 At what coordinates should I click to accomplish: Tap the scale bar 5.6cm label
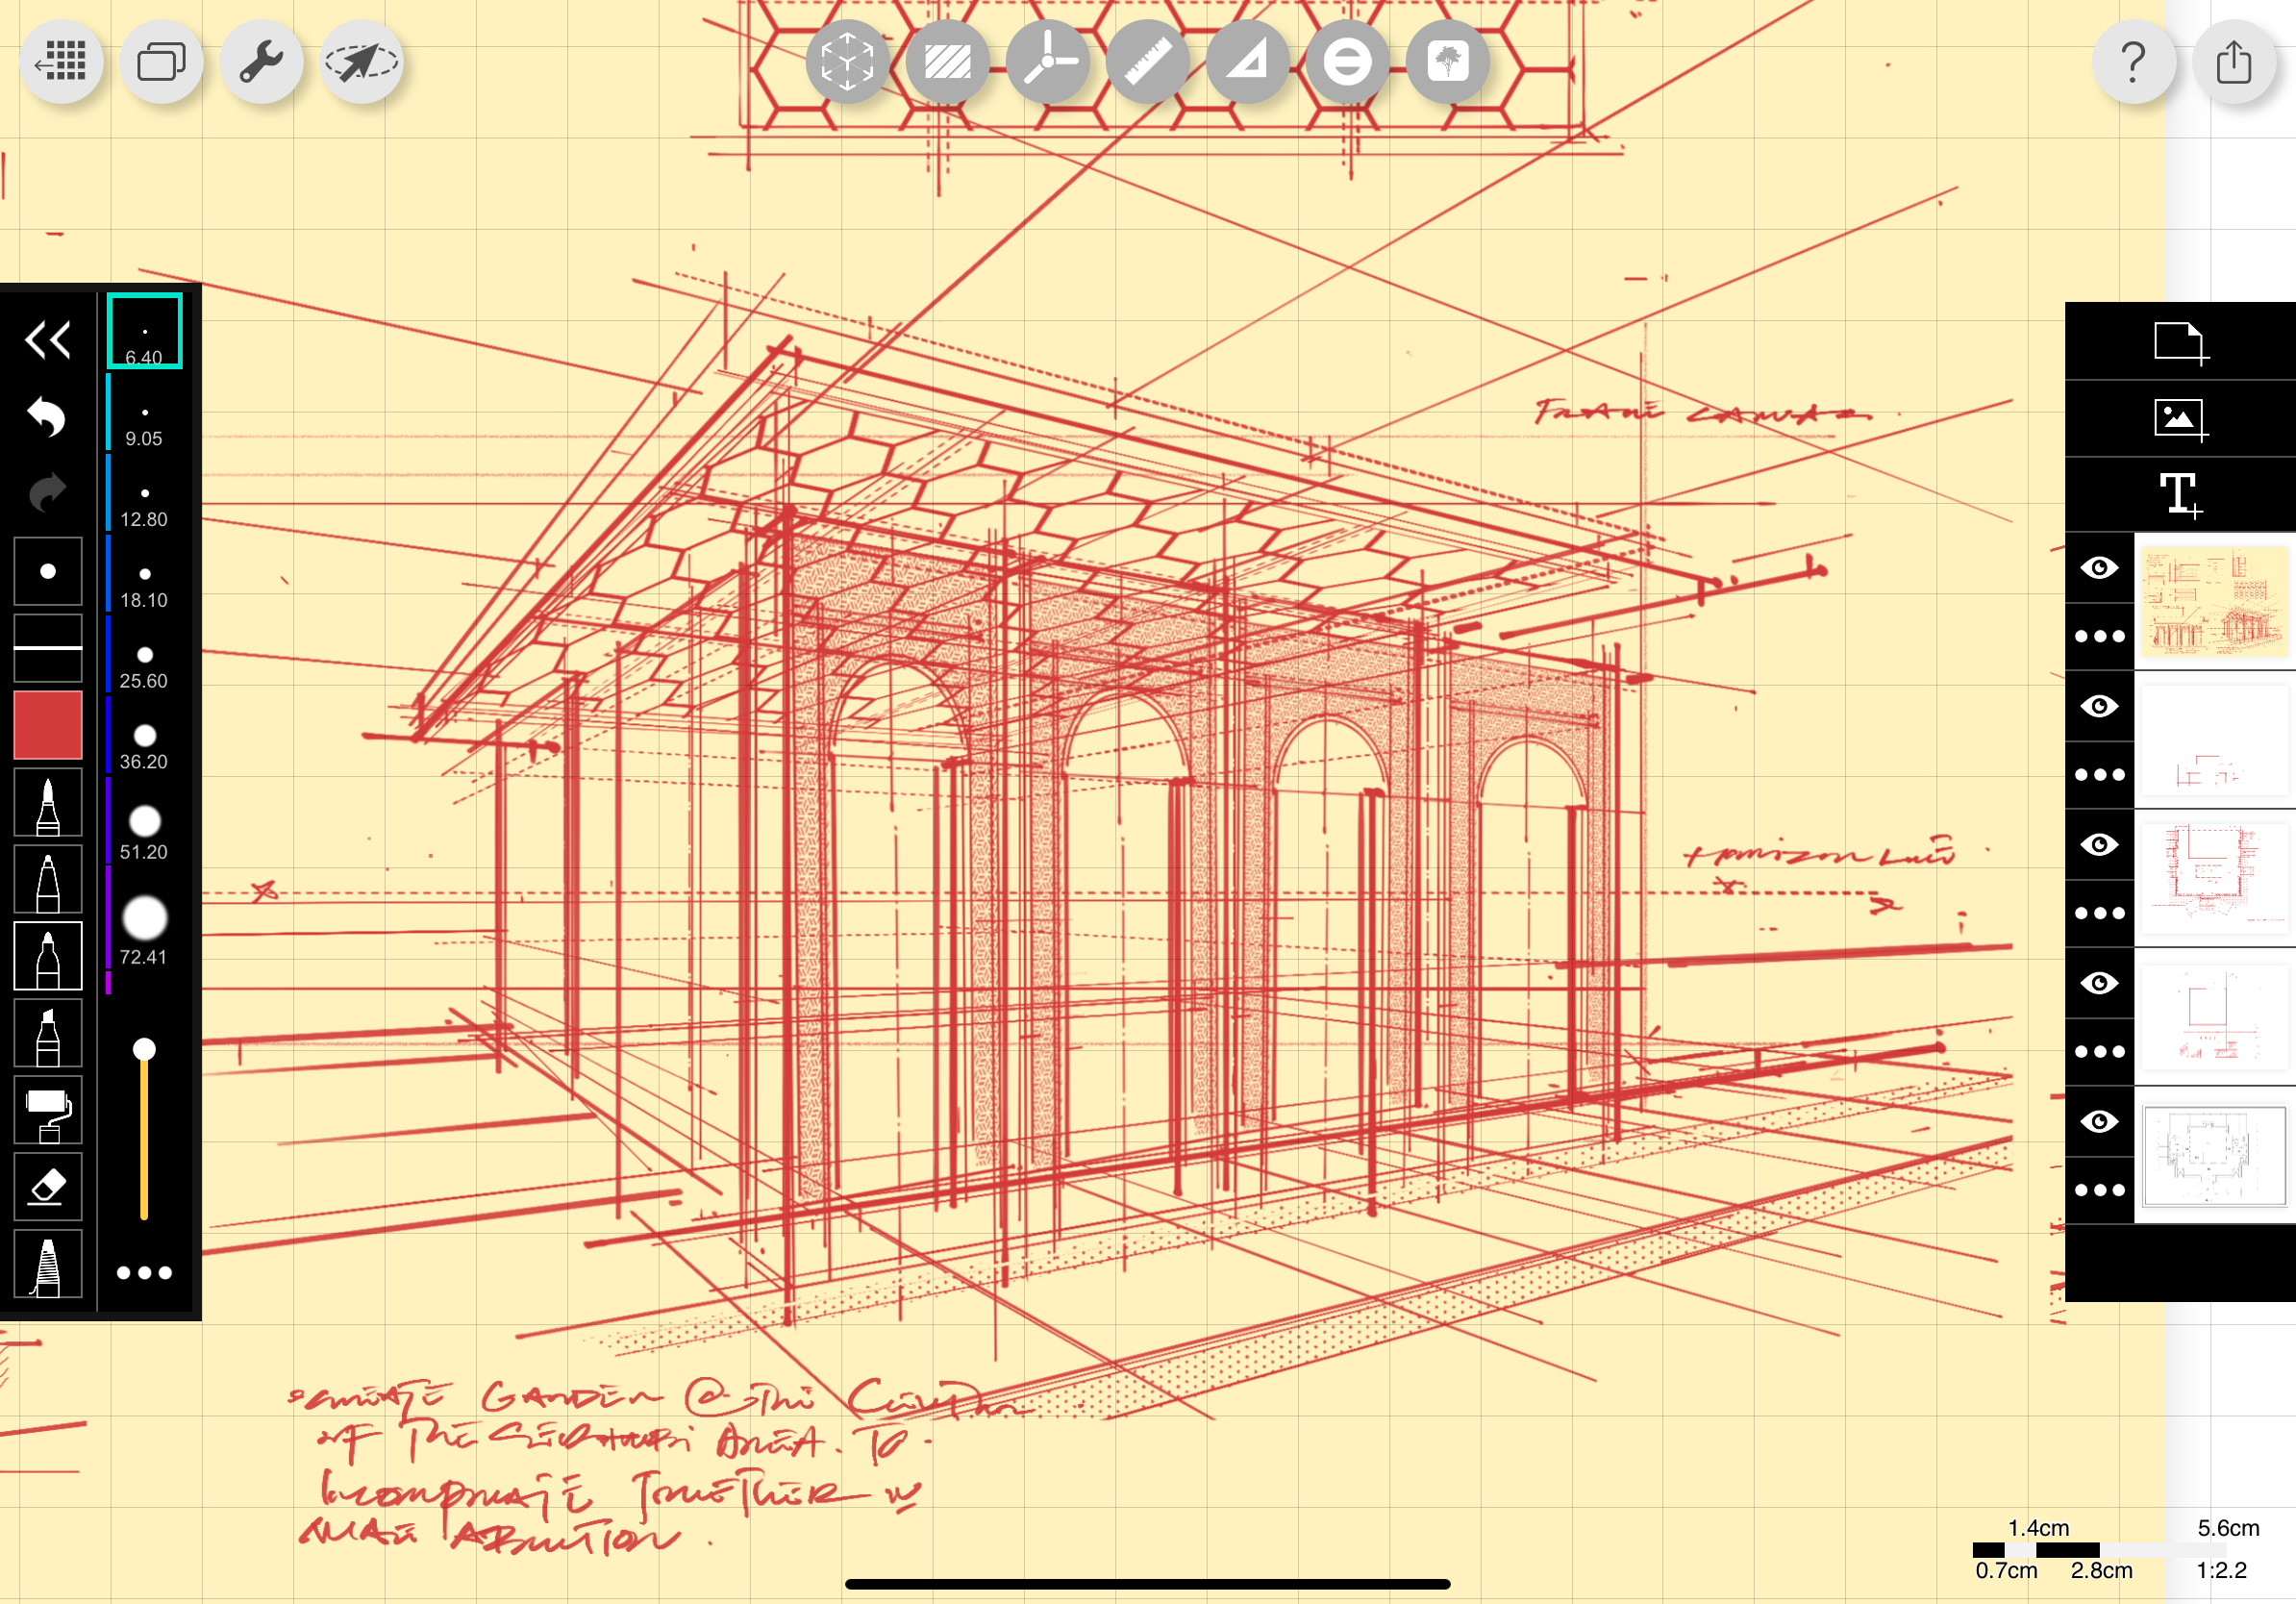(2228, 1528)
